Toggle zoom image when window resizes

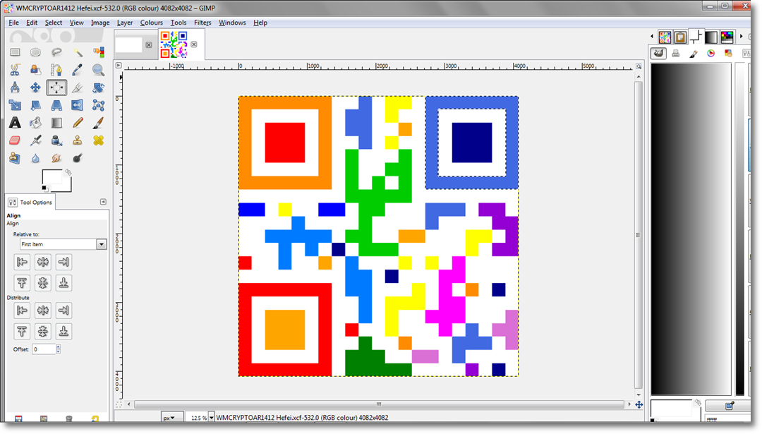(x=639, y=66)
